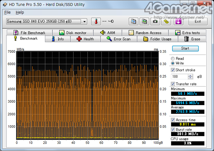Open the AAM tab

[x=108, y=33]
